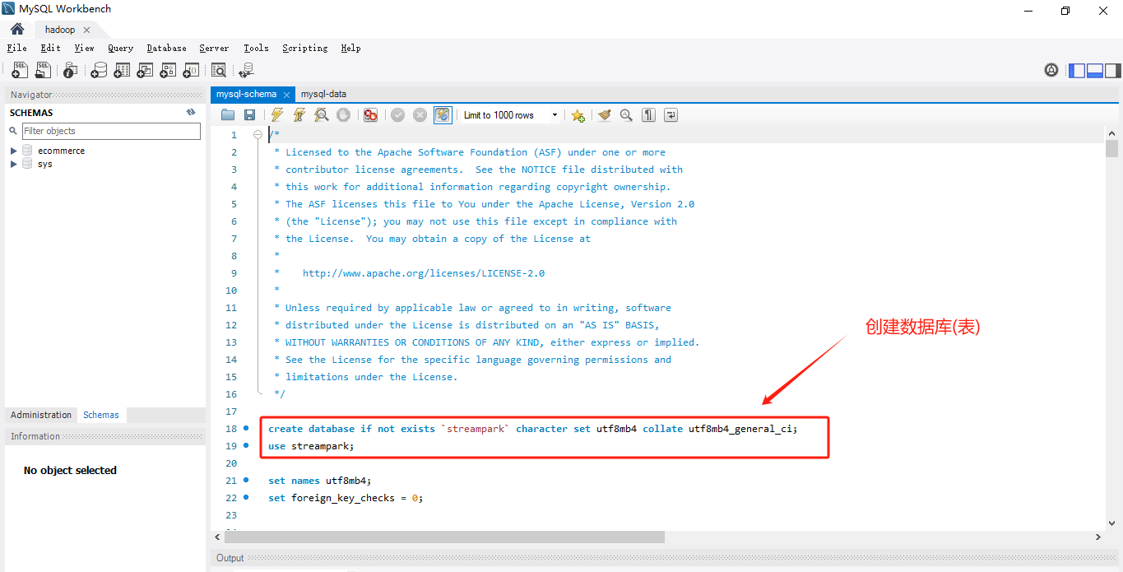Toggle word wrapping in editor
The image size is (1123, 572).
coord(671,115)
